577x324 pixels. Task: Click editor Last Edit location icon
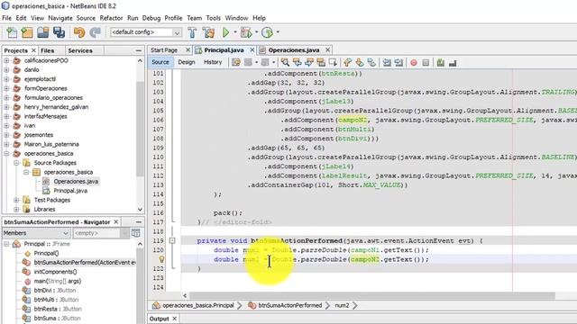(236, 62)
